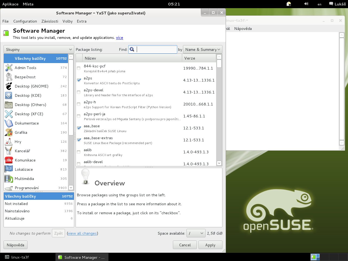The height and width of the screenshot is (261, 348).
Task: Select the Grafika palette icon
Action: tap(9, 132)
